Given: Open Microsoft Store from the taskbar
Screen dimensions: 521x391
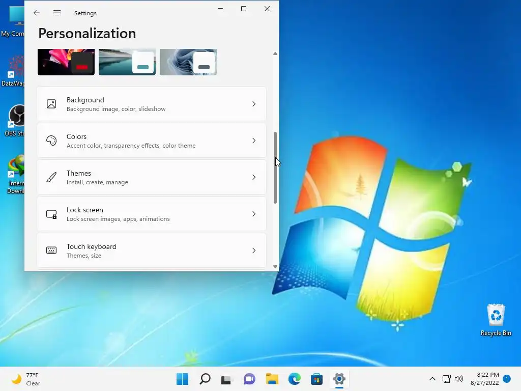Looking at the screenshot, I should point(316,379).
